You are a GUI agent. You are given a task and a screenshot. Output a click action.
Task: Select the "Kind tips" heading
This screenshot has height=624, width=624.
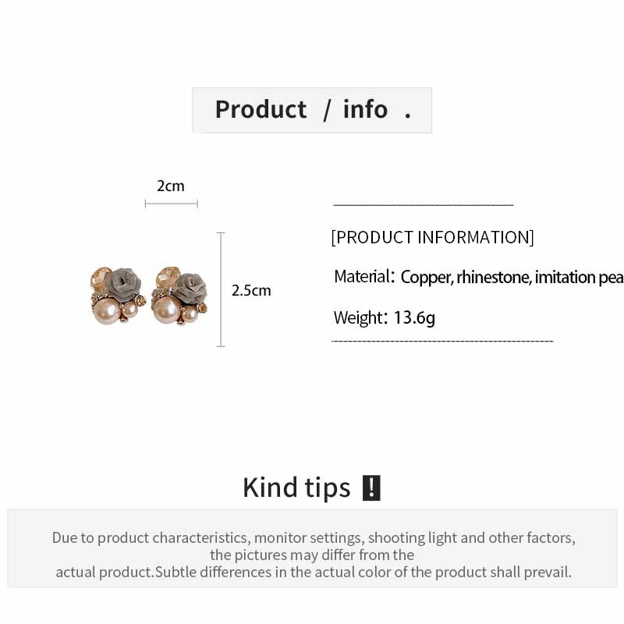coord(296,487)
